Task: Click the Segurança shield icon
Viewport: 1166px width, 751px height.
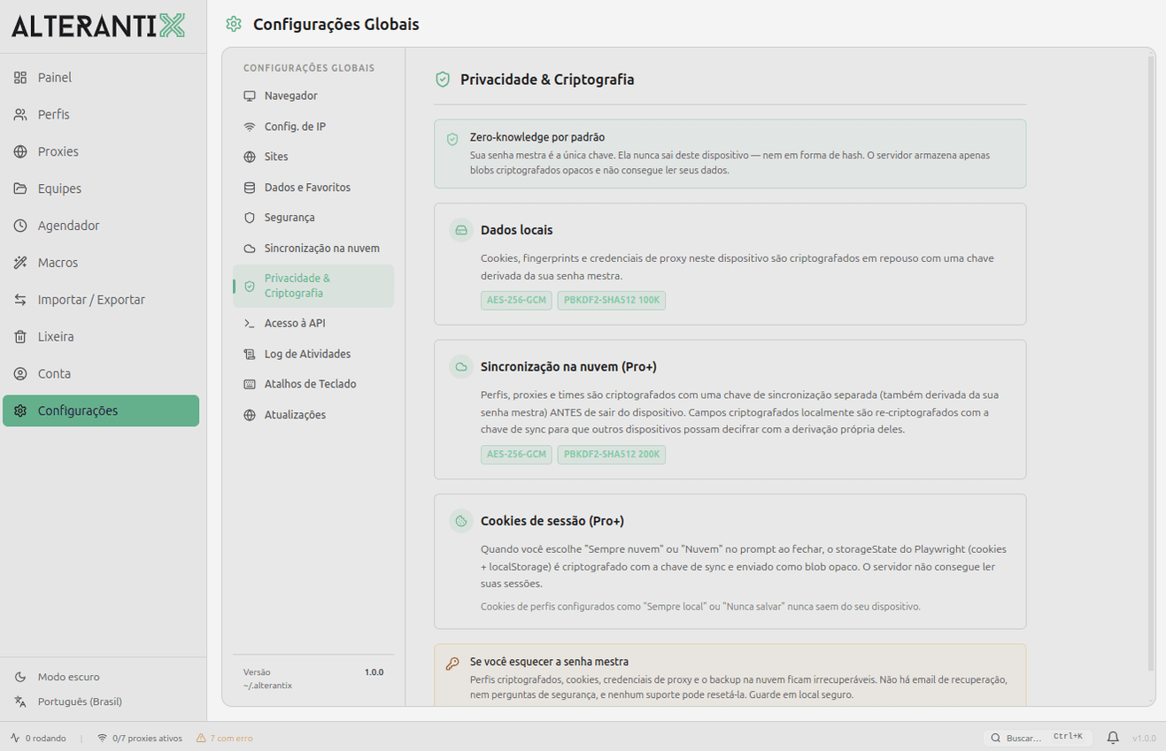Action: click(250, 218)
